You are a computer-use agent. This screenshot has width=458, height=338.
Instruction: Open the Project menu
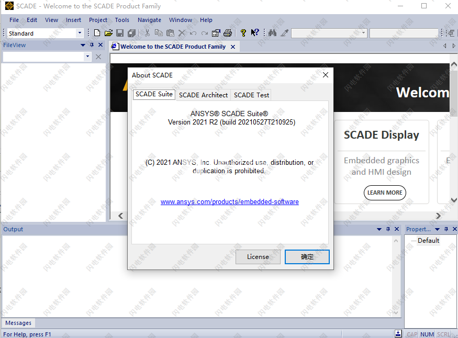98,20
